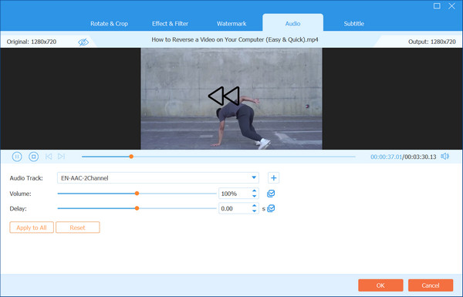This screenshot has width=463, height=297.
Task: Decrease volume with down stepper arrow
Action: pos(254,196)
